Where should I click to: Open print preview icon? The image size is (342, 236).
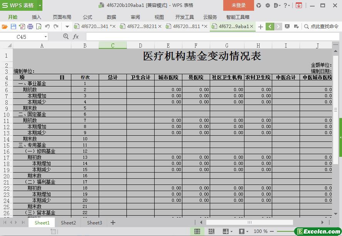point(39,27)
